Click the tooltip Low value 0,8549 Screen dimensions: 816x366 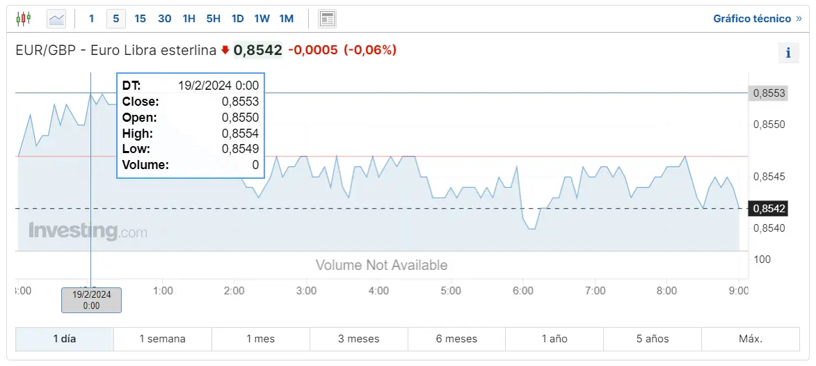[x=241, y=150]
